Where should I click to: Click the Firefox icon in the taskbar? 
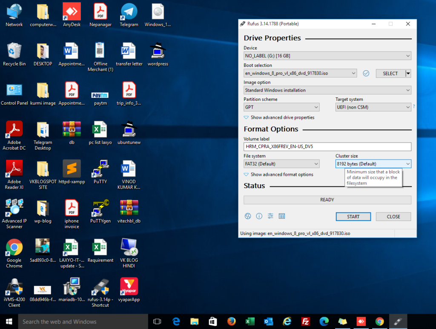coord(231,321)
